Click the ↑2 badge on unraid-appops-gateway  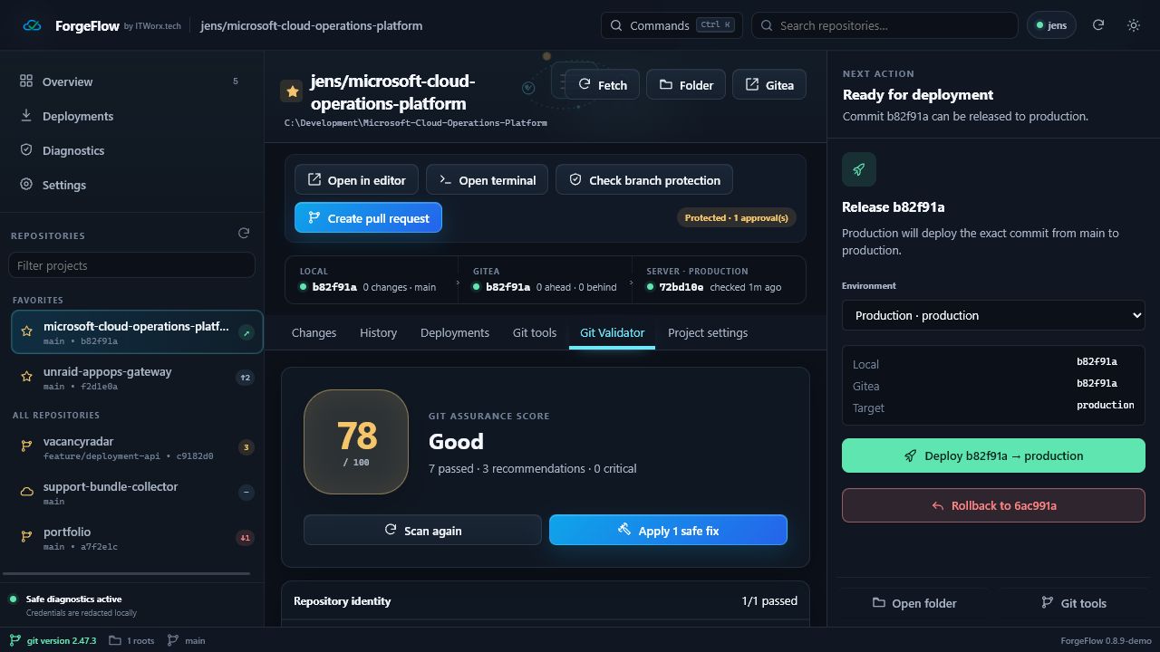[246, 378]
